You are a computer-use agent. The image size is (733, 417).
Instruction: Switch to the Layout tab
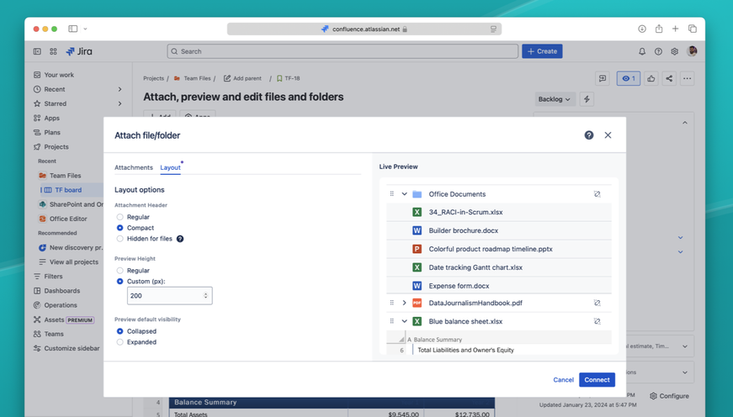[x=170, y=167]
